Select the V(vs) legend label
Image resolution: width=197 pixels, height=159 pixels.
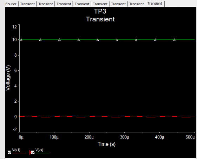[39, 150]
